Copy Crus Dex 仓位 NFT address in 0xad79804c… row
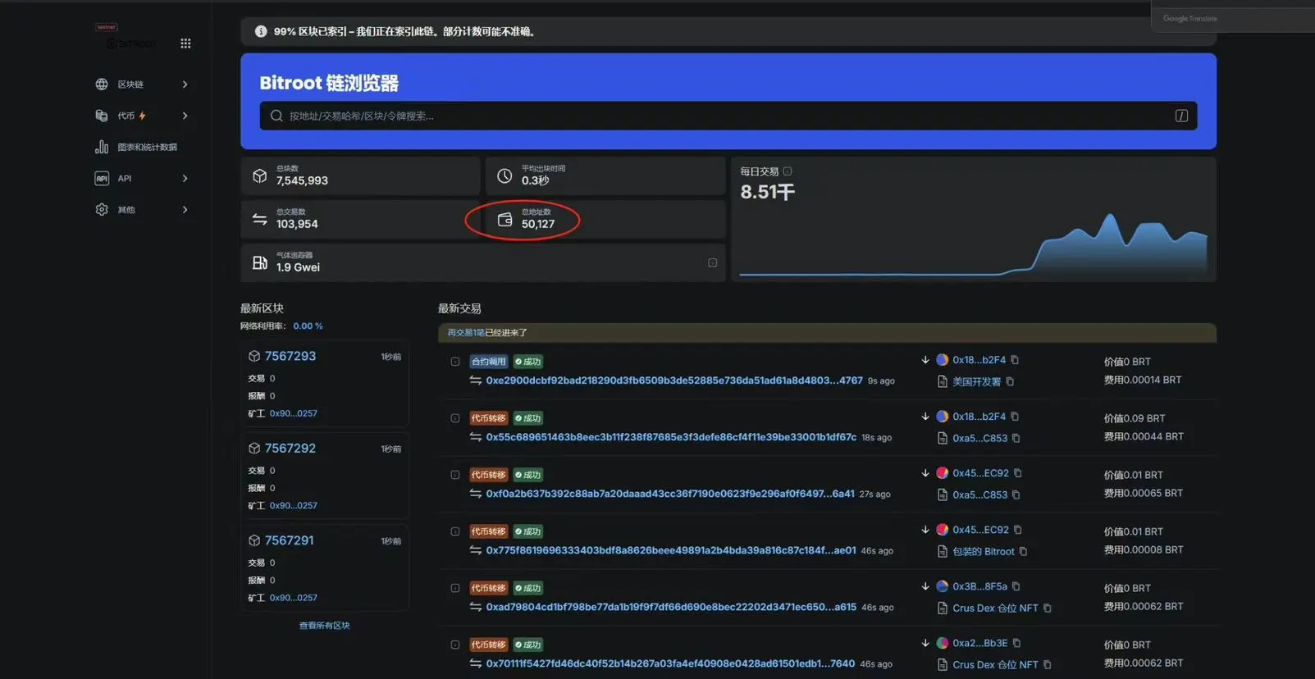The width and height of the screenshot is (1315, 679). click(1047, 608)
